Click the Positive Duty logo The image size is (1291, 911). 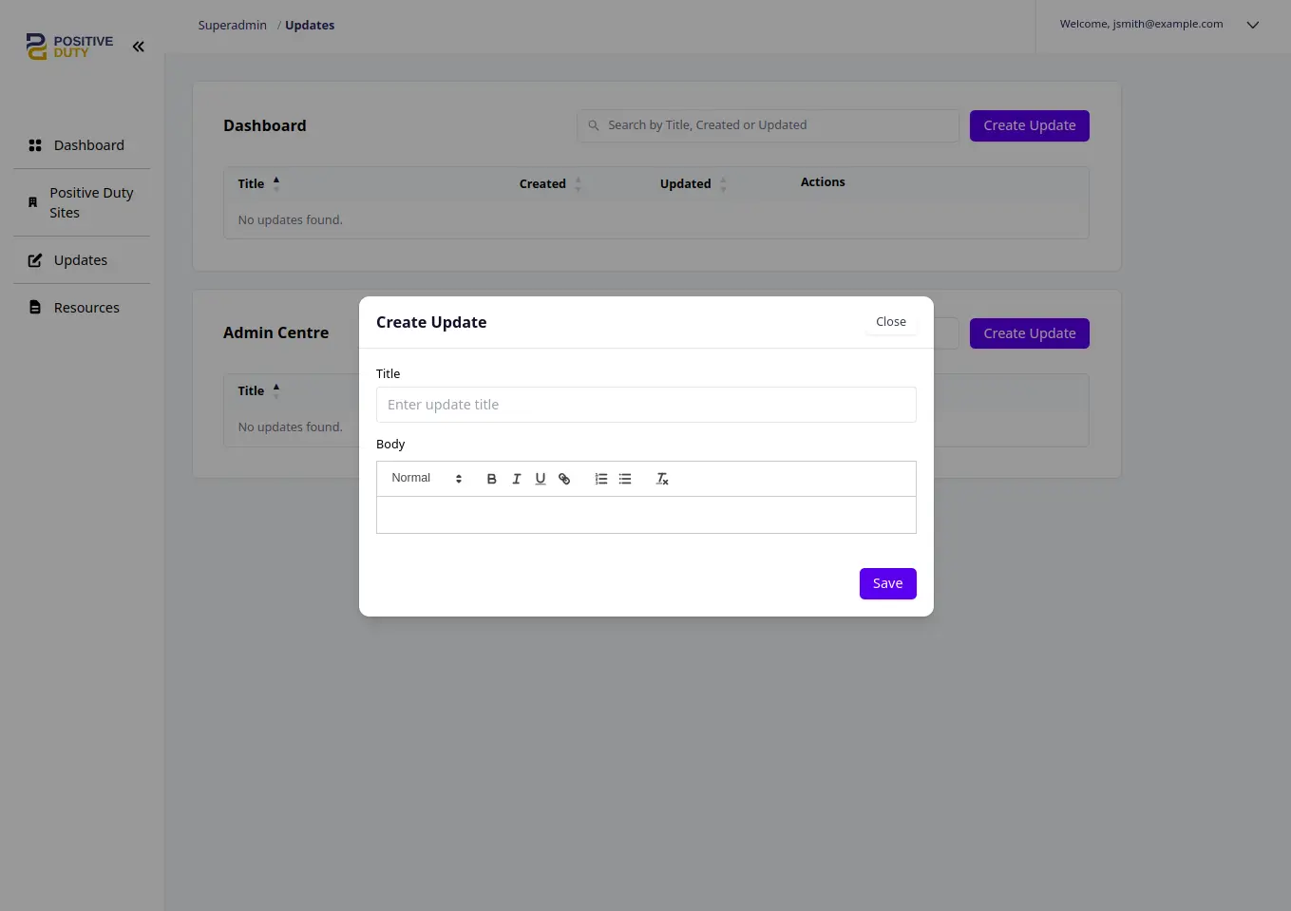tap(69, 47)
